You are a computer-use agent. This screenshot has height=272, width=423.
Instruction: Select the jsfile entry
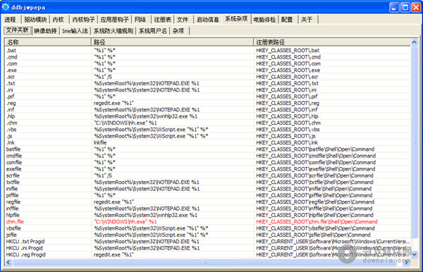(x=208, y=235)
